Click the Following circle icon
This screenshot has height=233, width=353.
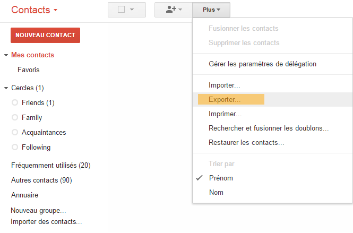pos(15,148)
